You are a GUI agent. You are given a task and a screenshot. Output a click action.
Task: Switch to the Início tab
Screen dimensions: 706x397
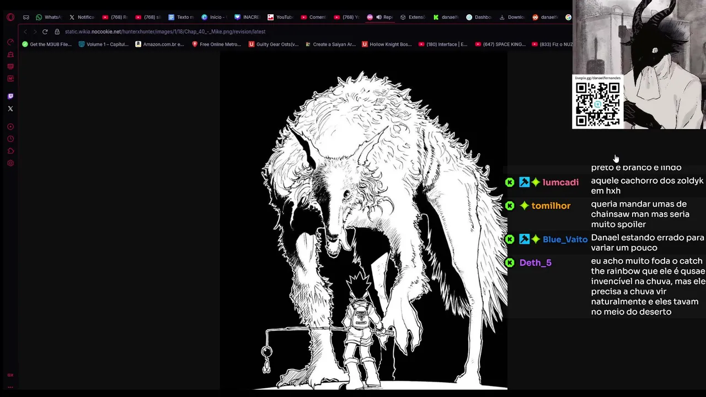(214, 17)
